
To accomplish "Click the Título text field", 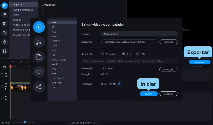I will [139, 34].
